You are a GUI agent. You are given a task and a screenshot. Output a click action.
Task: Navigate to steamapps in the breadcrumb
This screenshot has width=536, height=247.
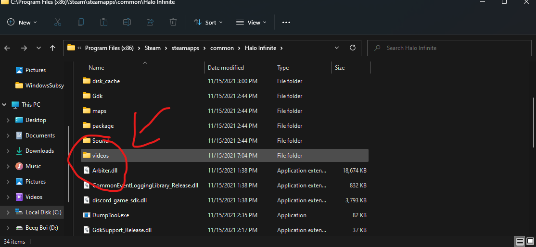point(184,48)
